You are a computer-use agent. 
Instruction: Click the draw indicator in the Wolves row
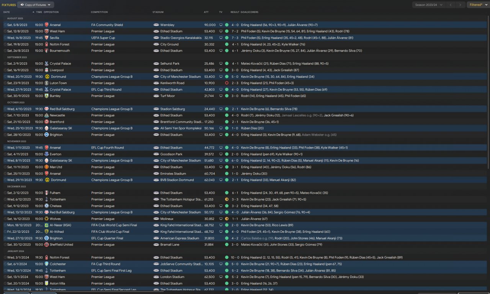pos(227,219)
